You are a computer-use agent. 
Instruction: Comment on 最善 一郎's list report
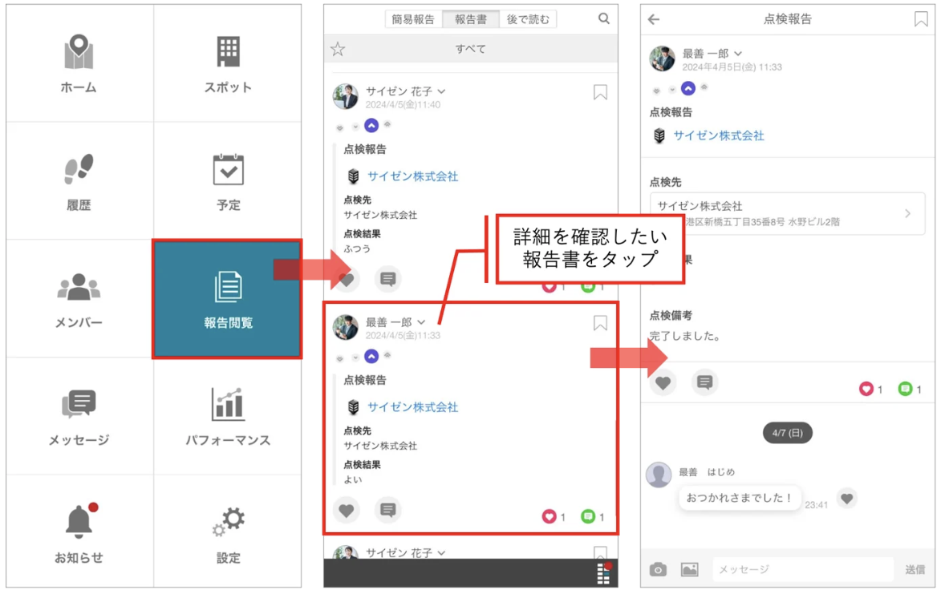point(388,510)
